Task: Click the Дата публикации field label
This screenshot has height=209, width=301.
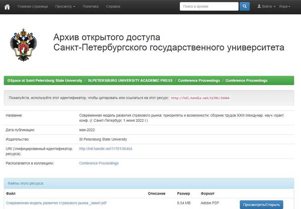Action: pyautogui.click(x=20, y=130)
